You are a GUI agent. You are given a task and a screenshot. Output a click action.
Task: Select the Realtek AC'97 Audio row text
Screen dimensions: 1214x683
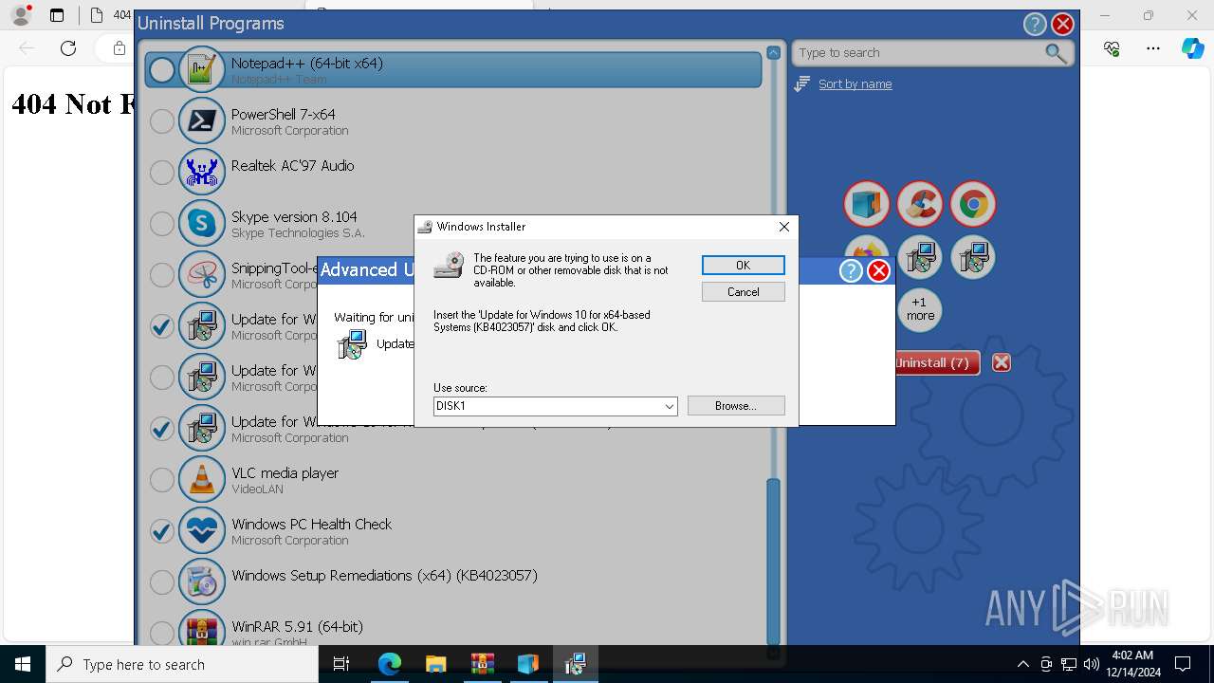click(292, 166)
